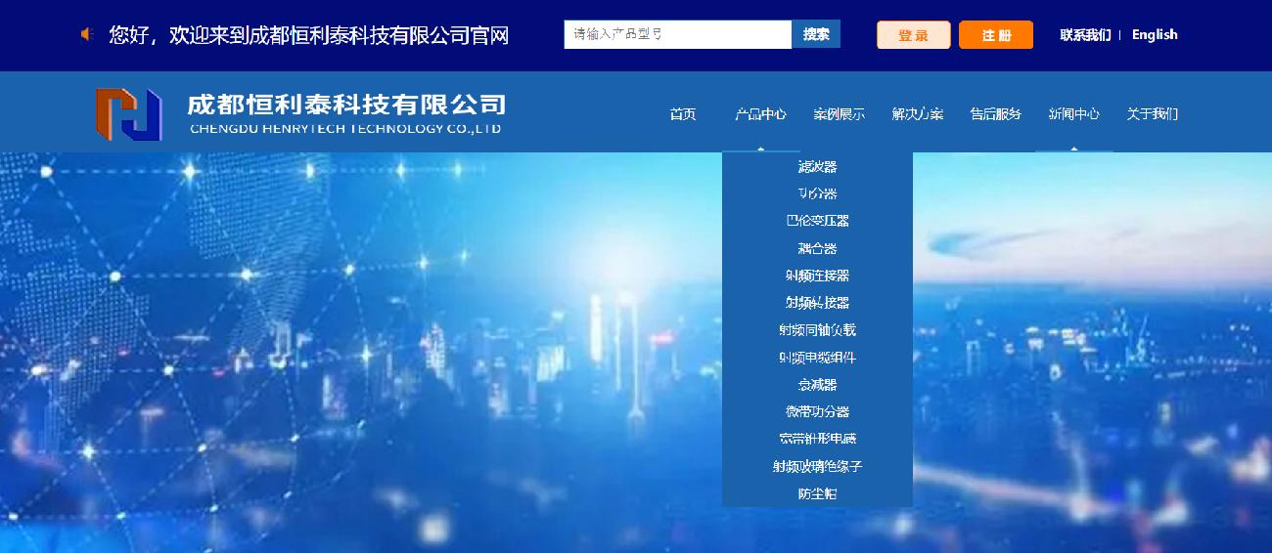This screenshot has height=553, width=1272.
Task: Open the 解决方案 solutions menu
Action: 917,114
